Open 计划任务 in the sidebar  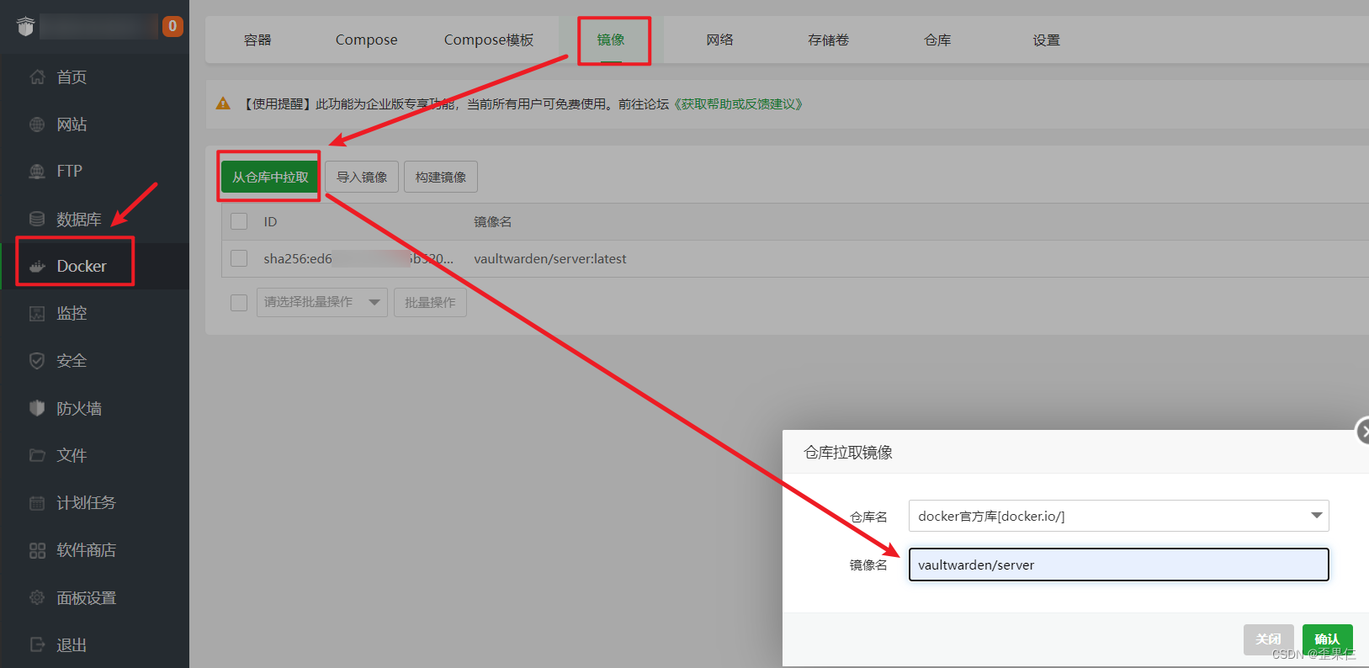coord(86,503)
